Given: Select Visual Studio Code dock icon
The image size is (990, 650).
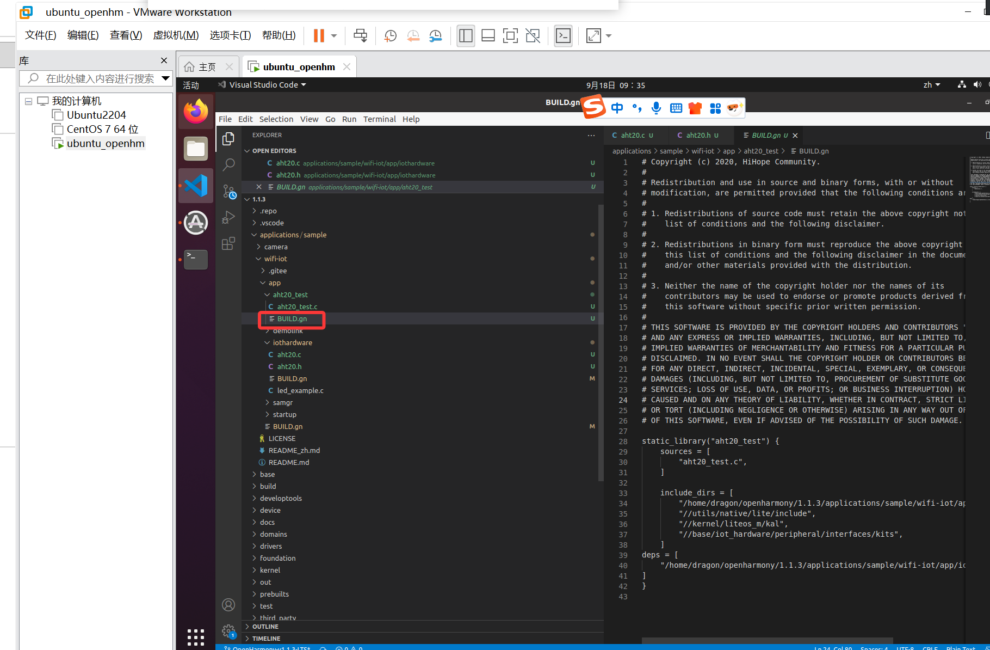Looking at the screenshot, I should pyautogui.click(x=196, y=186).
